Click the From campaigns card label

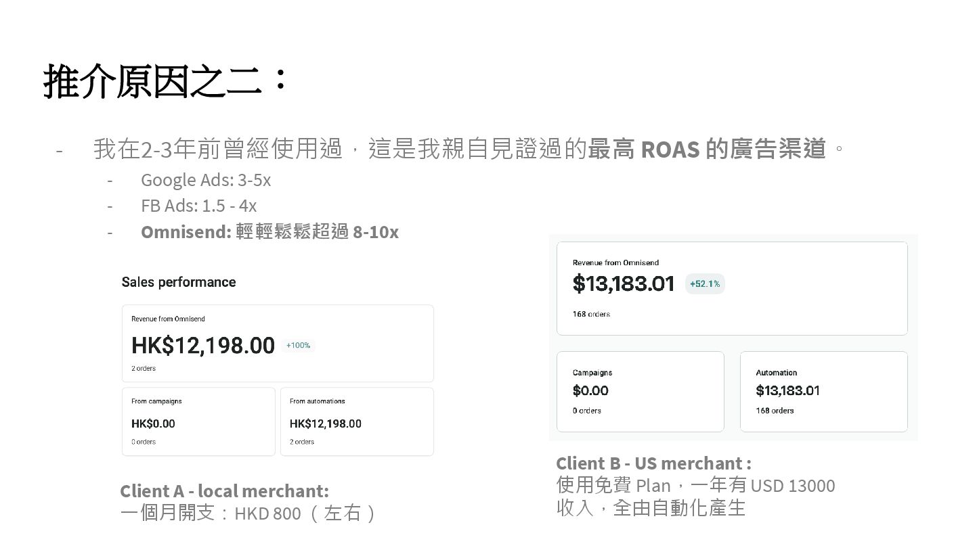(x=156, y=401)
